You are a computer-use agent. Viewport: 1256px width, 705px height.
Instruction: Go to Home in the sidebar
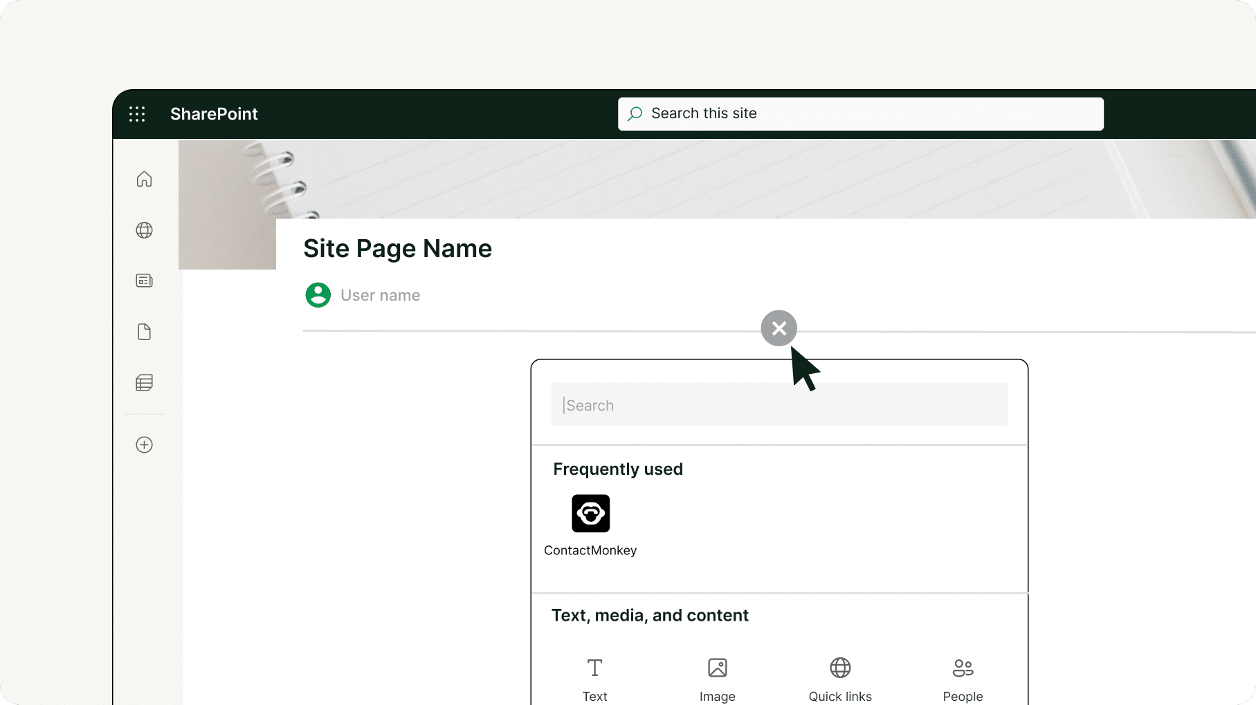pyautogui.click(x=144, y=179)
